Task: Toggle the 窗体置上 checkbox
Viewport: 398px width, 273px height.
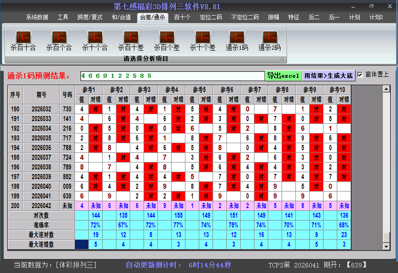Action: click(x=360, y=75)
